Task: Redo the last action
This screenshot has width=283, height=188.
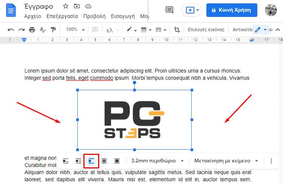Action: tap(22, 29)
